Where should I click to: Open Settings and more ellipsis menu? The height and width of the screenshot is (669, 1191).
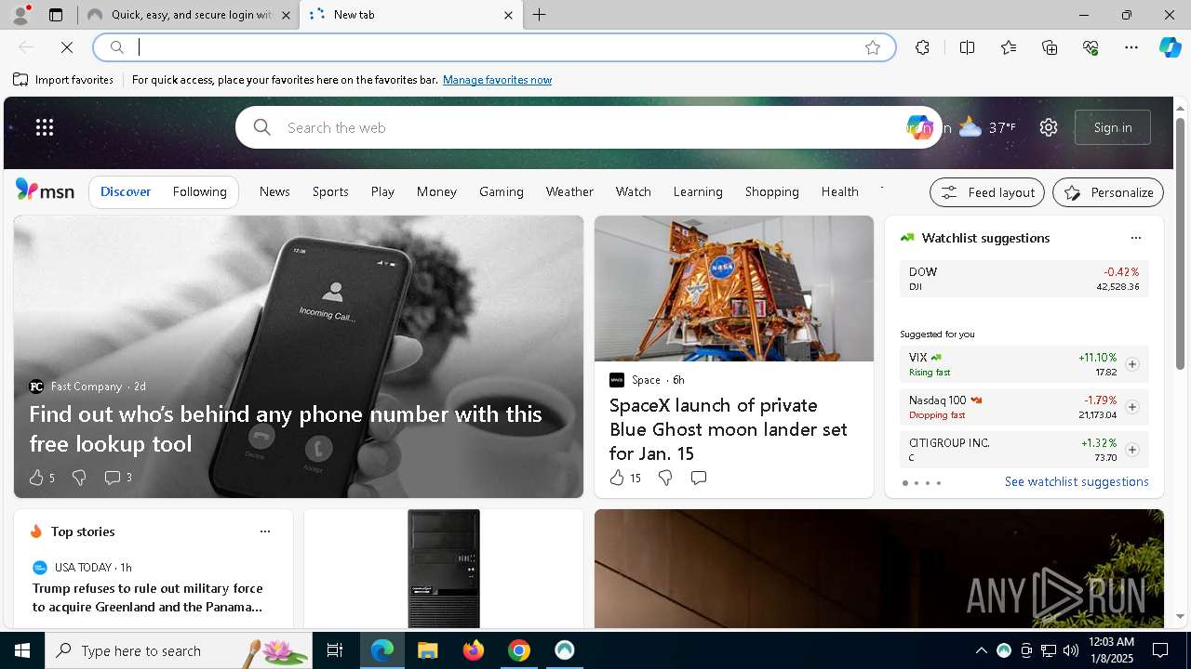[1131, 47]
